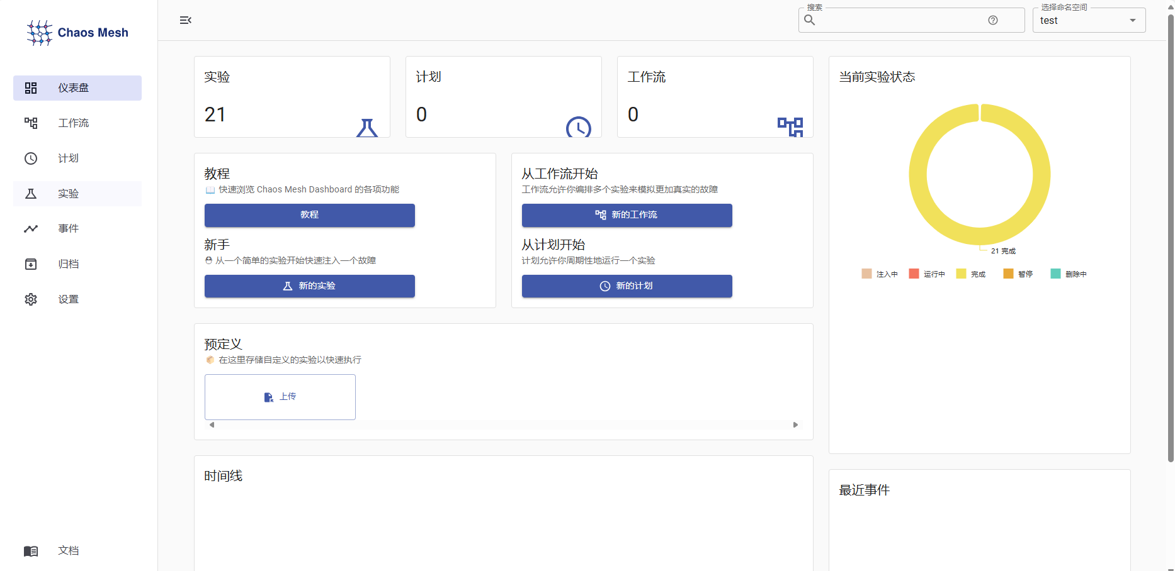Click the clock icon in the 计划 card
The height and width of the screenshot is (571, 1175).
579,127
